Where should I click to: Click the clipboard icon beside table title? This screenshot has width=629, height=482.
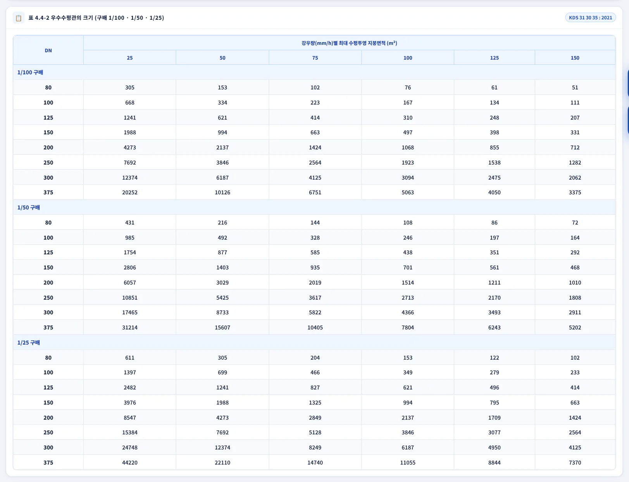pos(19,18)
